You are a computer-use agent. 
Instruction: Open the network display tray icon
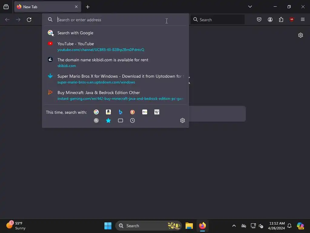(253, 226)
